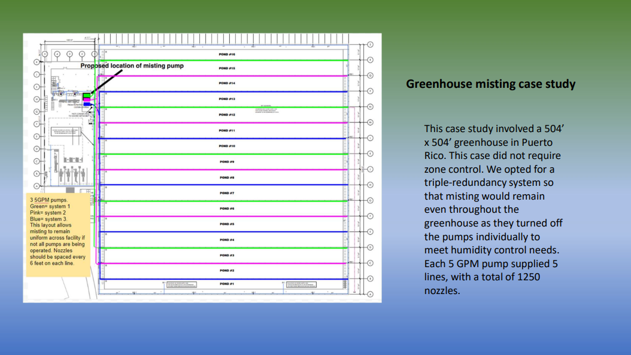Select the POND #7 label
The image size is (631, 355).
227,193
